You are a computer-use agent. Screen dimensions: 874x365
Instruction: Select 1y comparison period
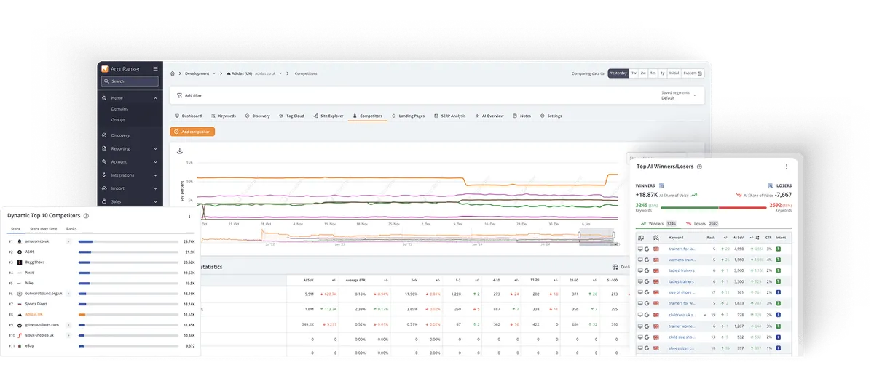pos(663,73)
